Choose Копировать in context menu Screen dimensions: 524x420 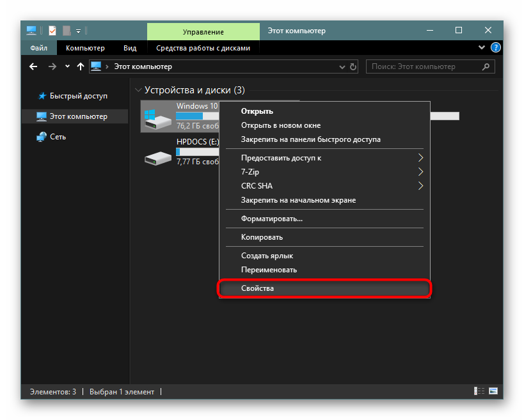click(x=324, y=237)
